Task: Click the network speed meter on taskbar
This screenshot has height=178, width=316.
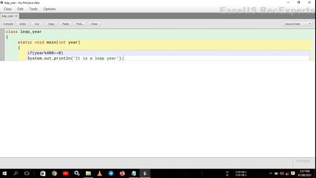Action: pyautogui.click(x=236, y=174)
